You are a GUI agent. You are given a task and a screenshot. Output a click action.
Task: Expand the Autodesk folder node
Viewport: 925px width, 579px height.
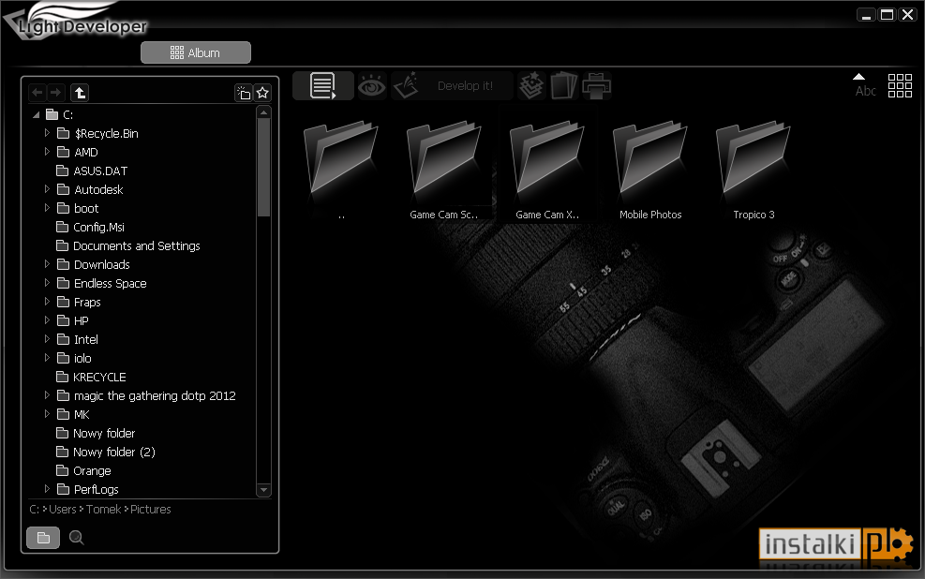point(47,189)
